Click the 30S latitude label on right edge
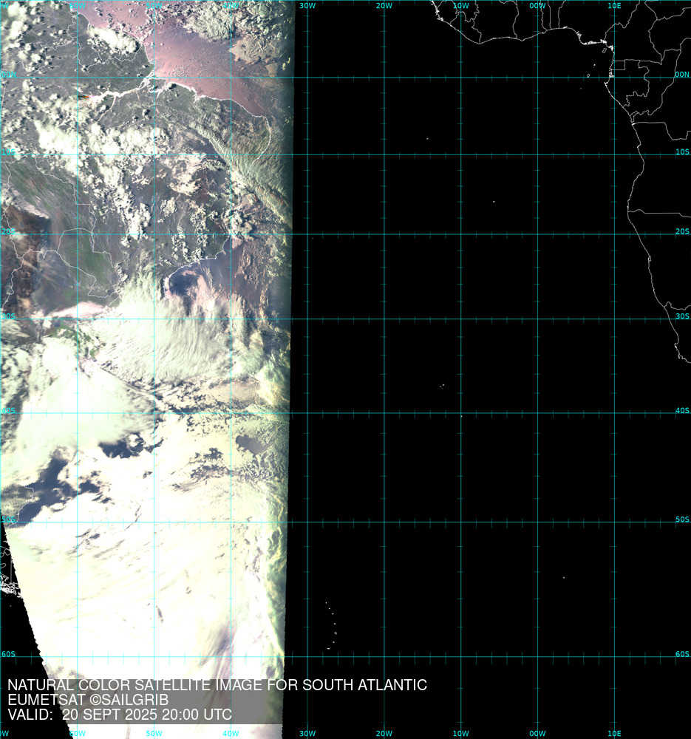This screenshot has width=691, height=739. point(681,316)
